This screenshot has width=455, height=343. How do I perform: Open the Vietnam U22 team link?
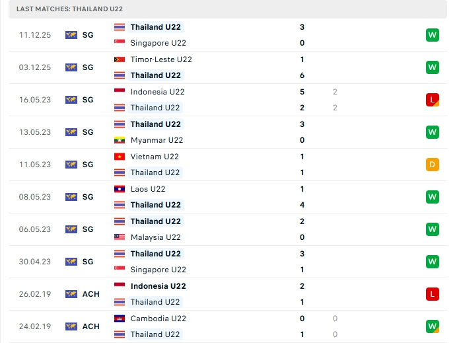point(155,157)
